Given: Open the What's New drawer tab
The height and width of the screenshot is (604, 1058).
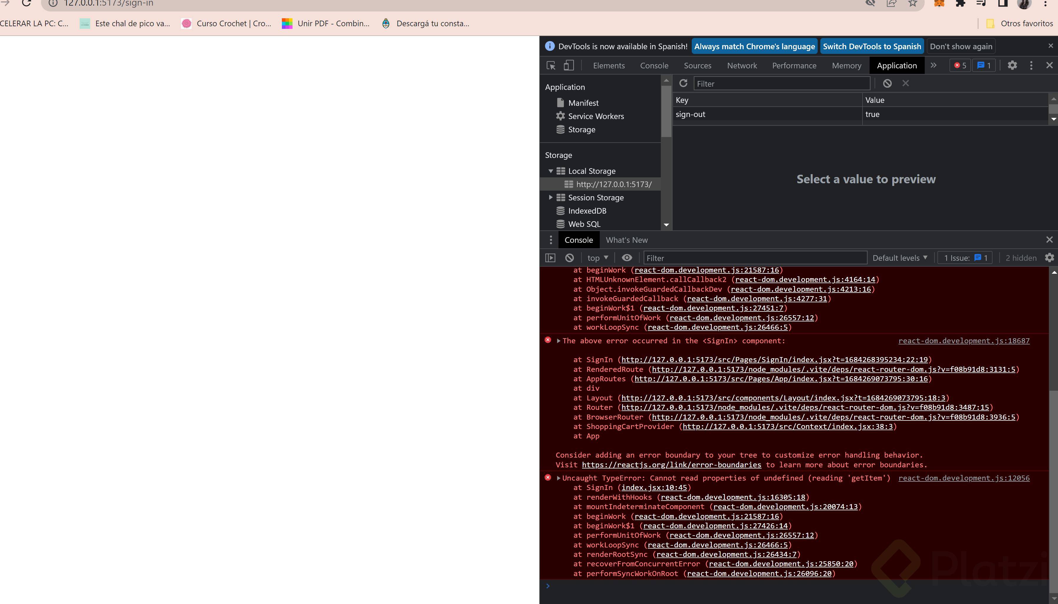Looking at the screenshot, I should coord(626,240).
